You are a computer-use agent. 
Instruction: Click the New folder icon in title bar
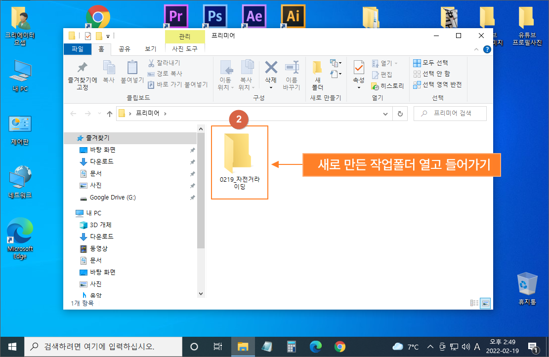(99, 36)
